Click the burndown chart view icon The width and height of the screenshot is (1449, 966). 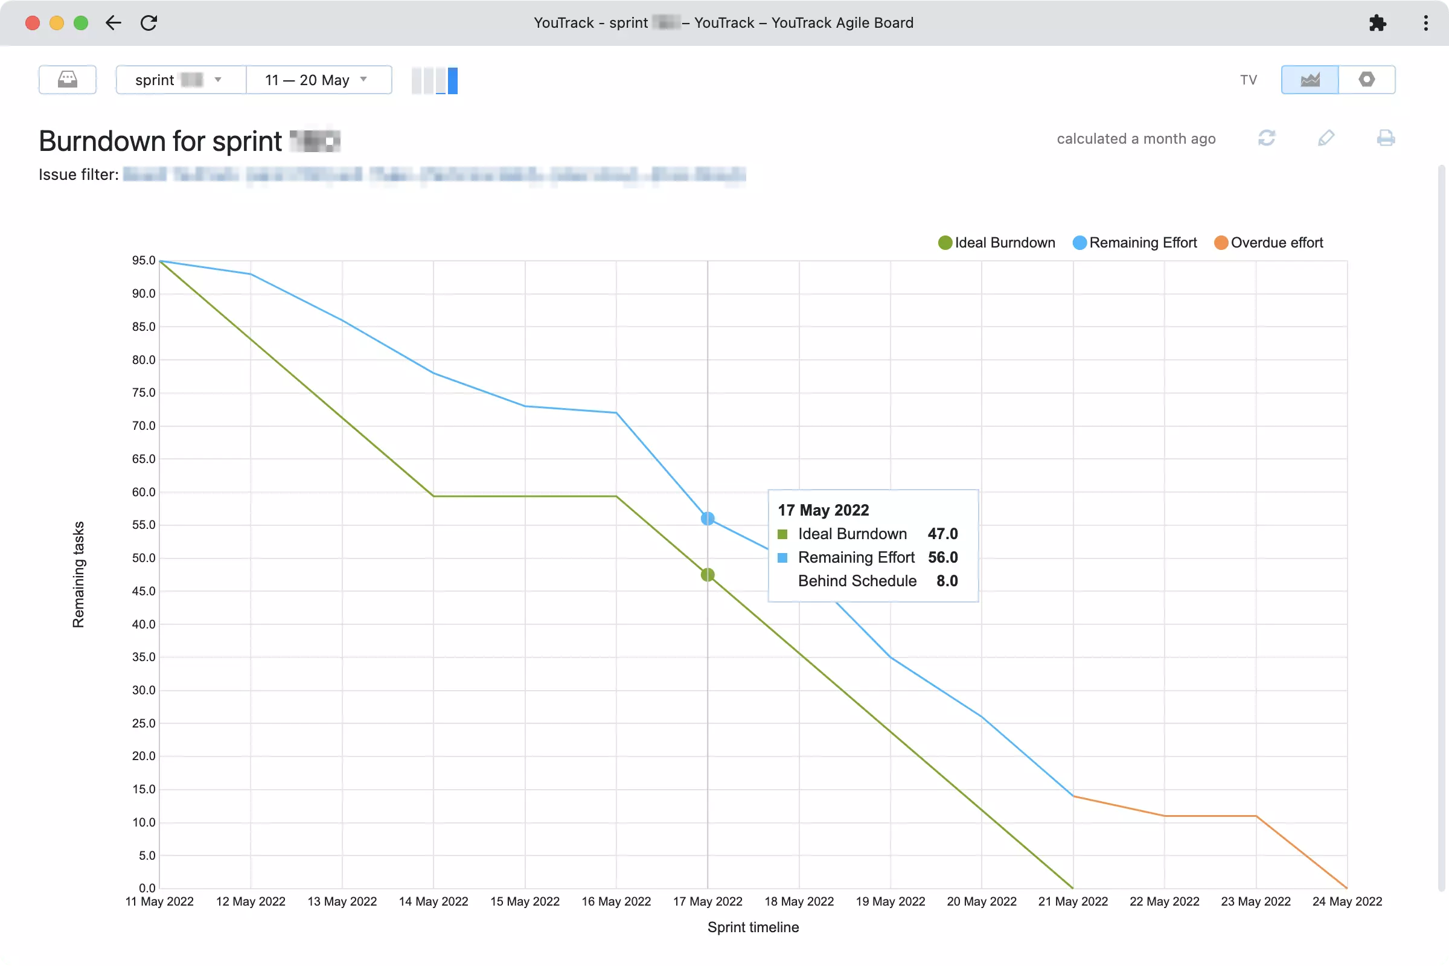[x=1310, y=78]
